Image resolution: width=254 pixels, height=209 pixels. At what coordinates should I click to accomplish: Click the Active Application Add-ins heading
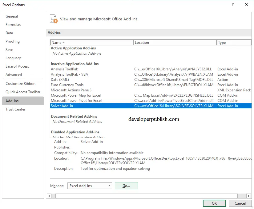(x=73, y=48)
